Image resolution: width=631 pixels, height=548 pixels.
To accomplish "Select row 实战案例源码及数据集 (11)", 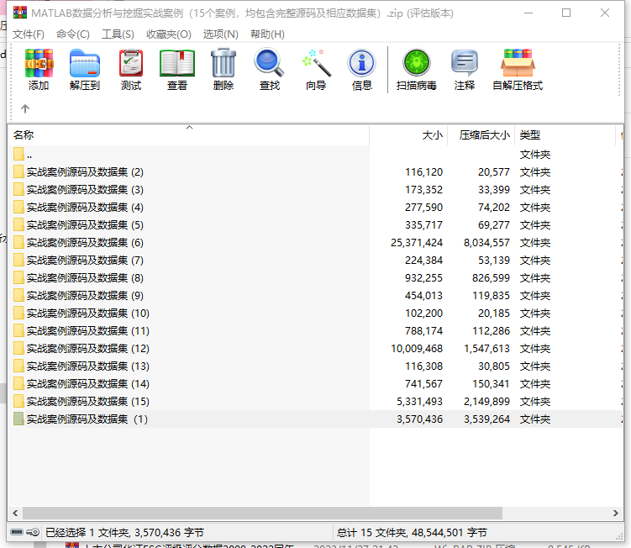I will click(x=316, y=330).
